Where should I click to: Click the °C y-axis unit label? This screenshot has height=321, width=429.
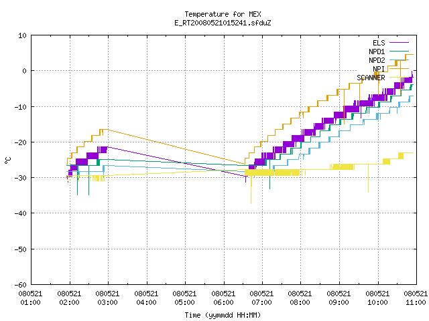(x=8, y=160)
